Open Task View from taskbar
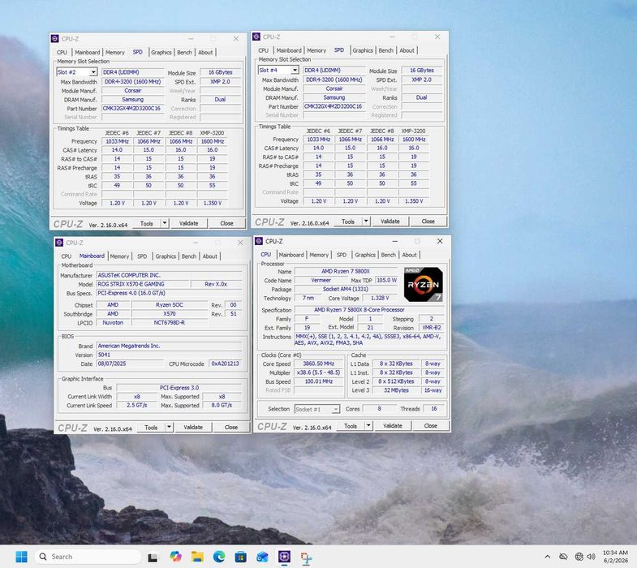 (x=153, y=557)
